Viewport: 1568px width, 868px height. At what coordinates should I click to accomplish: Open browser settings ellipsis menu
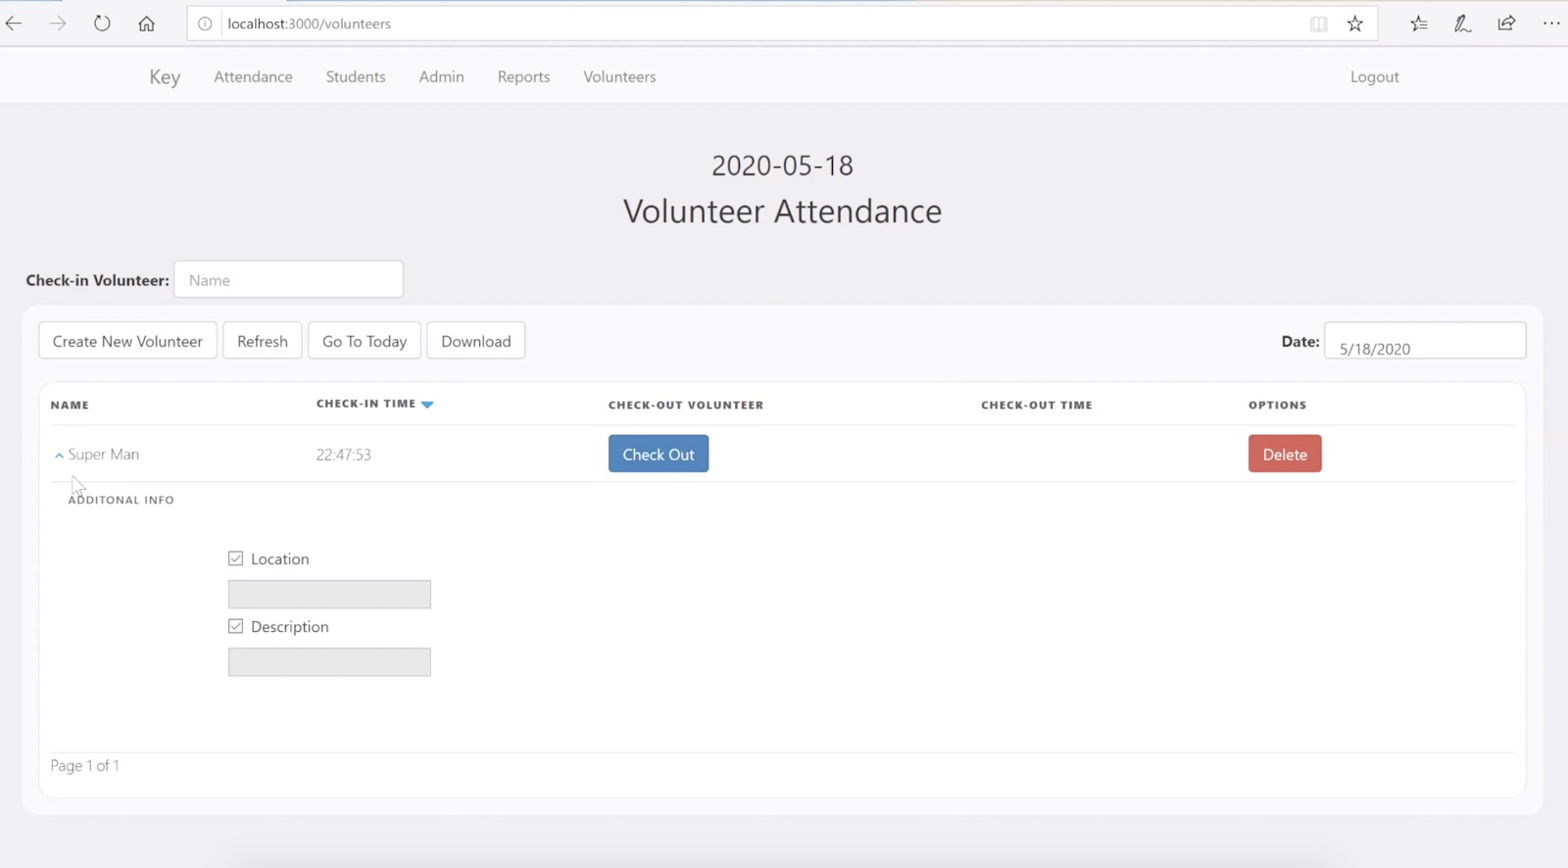[x=1550, y=24]
